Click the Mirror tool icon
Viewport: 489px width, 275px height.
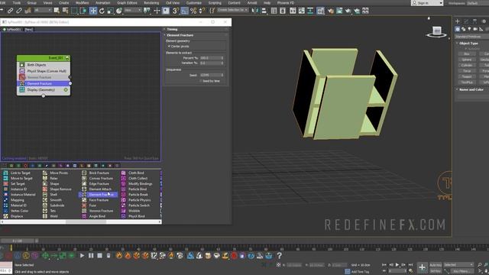[x=255, y=11]
